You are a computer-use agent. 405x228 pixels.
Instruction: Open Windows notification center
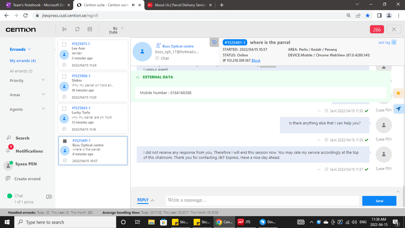pos(396,222)
